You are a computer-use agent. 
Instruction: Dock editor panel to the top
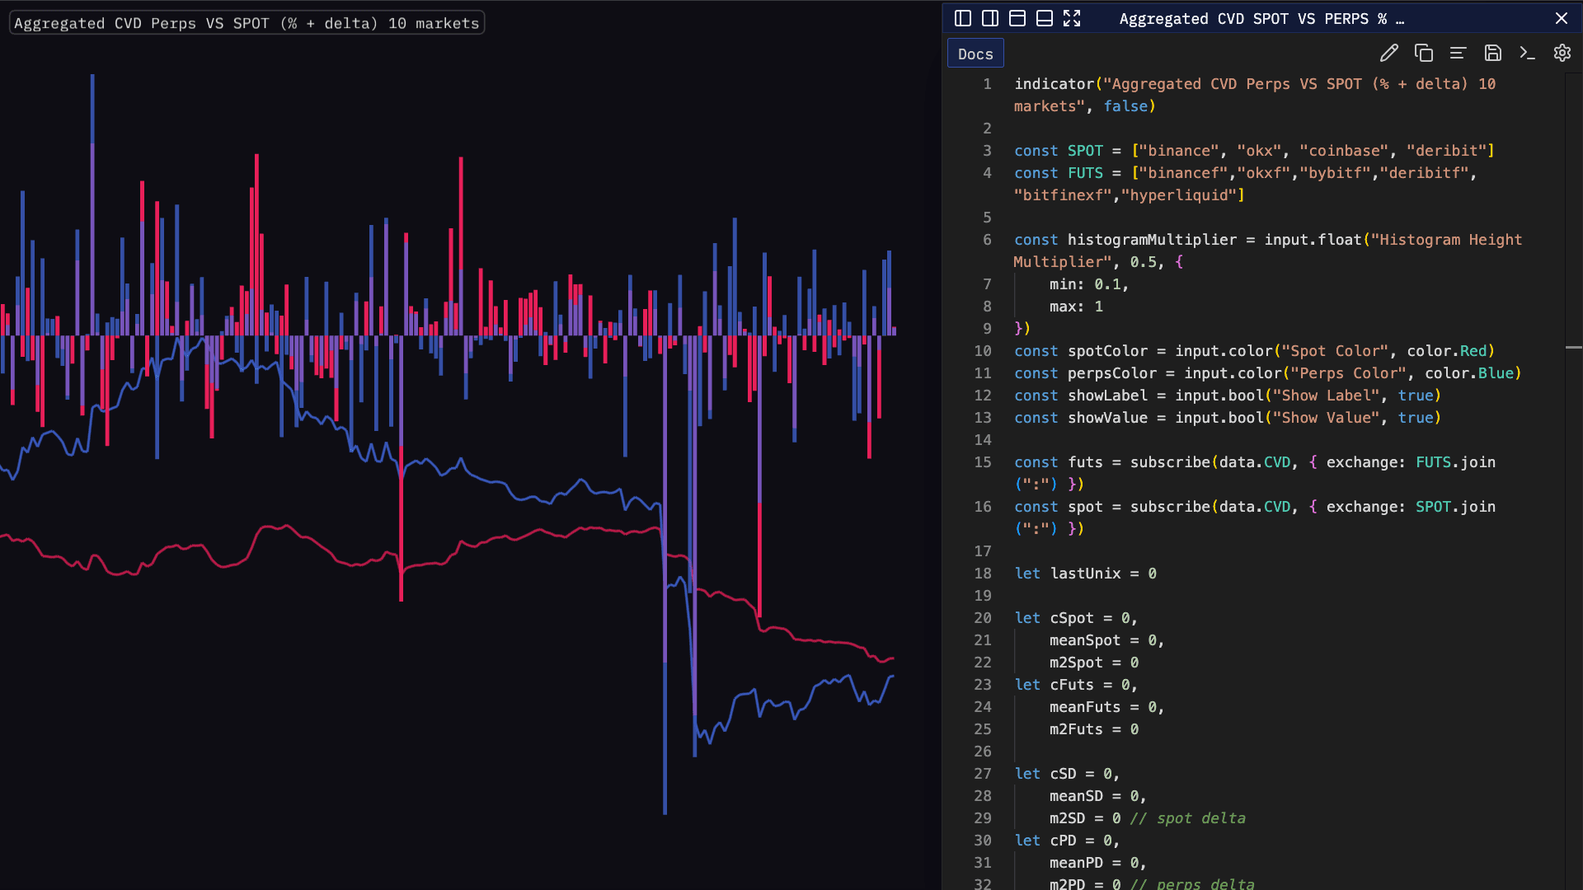click(1017, 18)
